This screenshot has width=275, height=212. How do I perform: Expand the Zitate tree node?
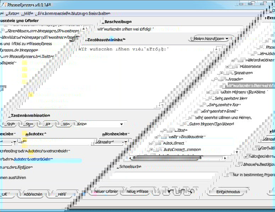165,130
